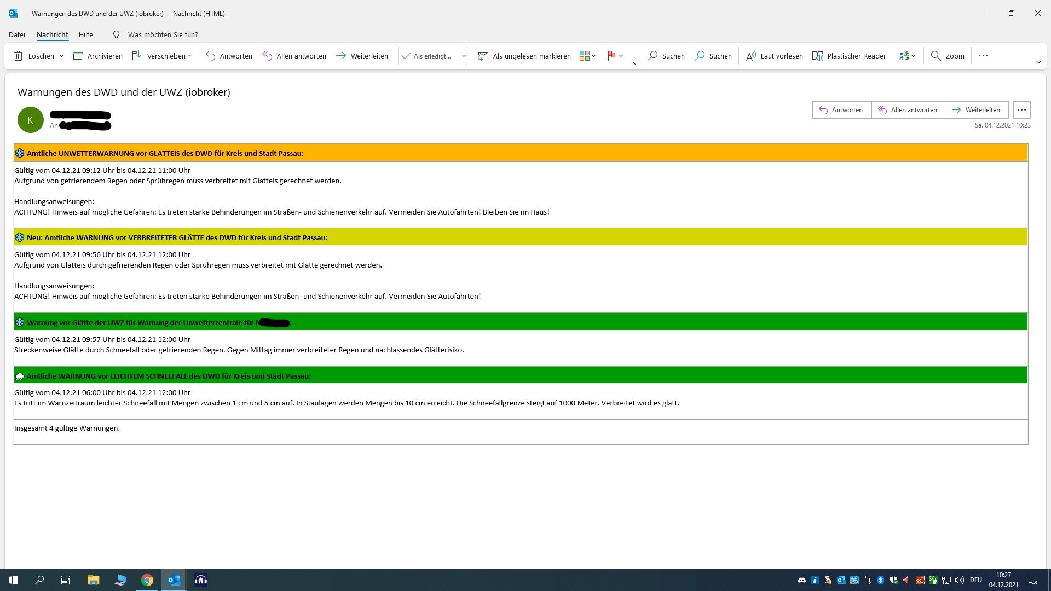Open the Discord tray icon
The image size is (1051, 591).
click(x=802, y=580)
